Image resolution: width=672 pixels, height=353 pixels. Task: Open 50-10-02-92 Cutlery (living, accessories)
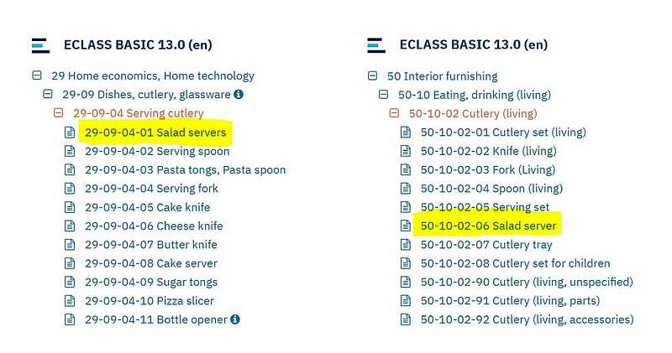(x=527, y=319)
